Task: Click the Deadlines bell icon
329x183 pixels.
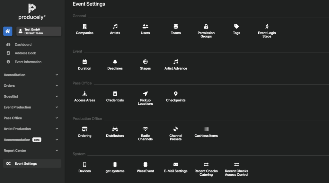Action: [115, 62]
